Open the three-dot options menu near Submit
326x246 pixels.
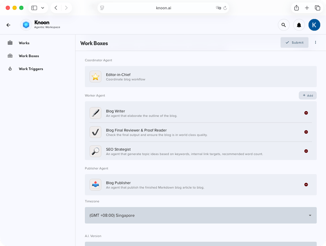click(x=316, y=42)
